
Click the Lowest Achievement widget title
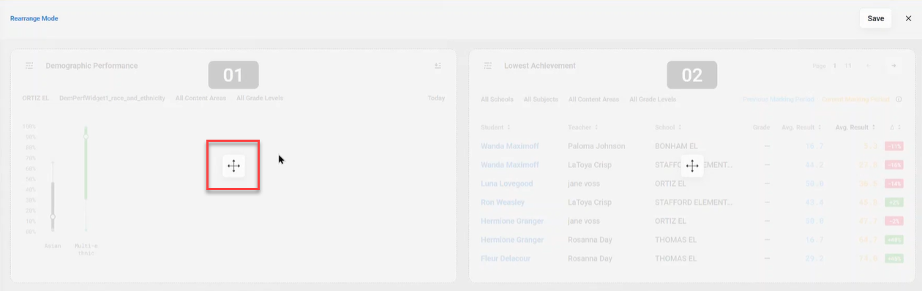pos(540,66)
